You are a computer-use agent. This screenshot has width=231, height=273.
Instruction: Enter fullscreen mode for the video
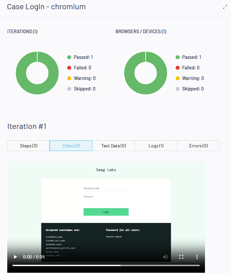tap(181, 257)
